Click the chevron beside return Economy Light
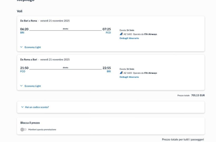The height and width of the screenshot is (142, 216). [x=22, y=86]
